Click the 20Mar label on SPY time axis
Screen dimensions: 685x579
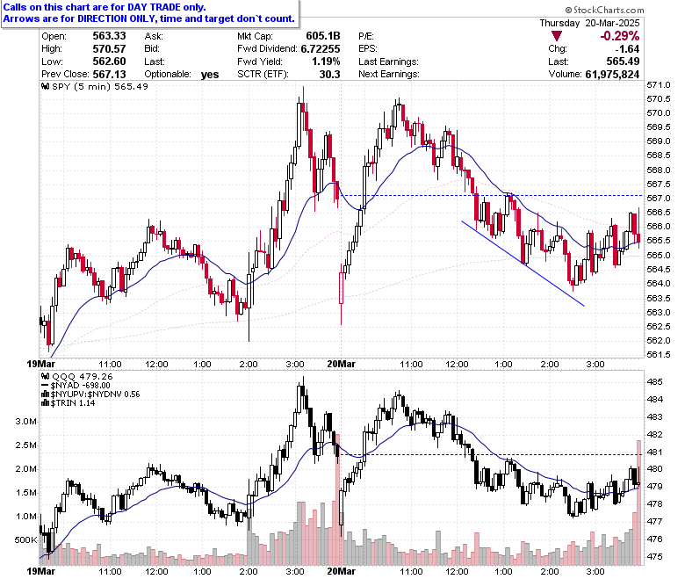342,364
